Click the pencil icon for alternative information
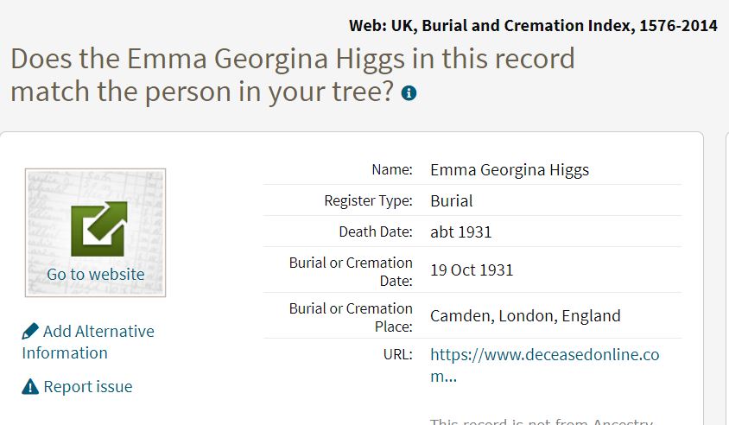The width and height of the screenshot is (729, 425). tap(30, 331)
